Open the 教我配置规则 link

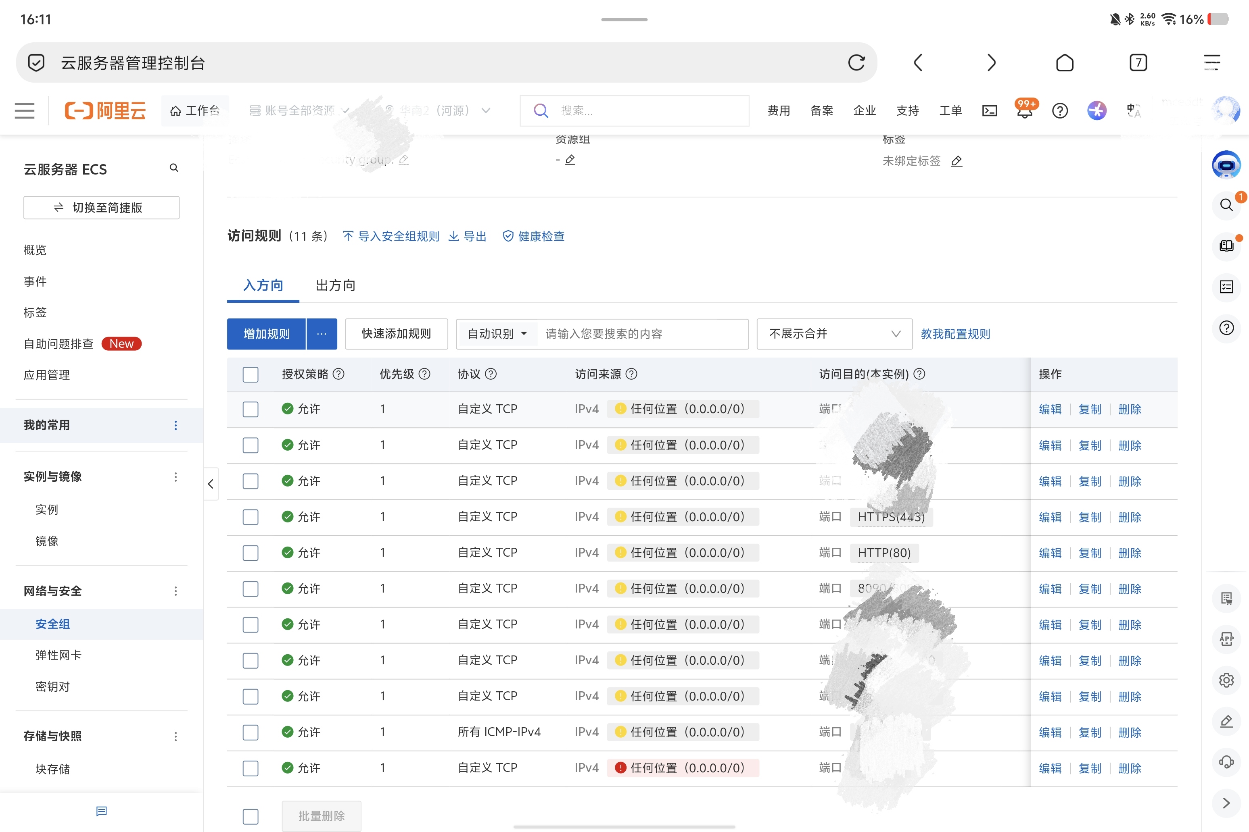point(955,334)
